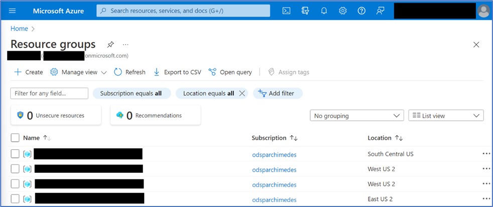Open Recommendations card
This screenshot has width=493, height=207.
pos(155,115)
